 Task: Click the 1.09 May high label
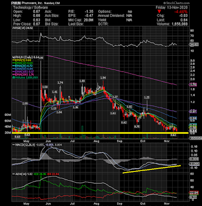click(25, 104)
